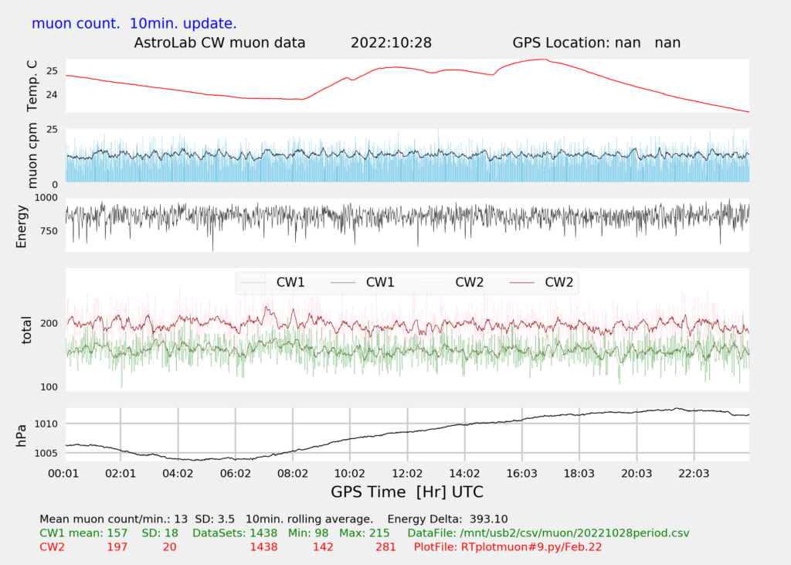
Task: Click the '02:01' time tick label
Action: [120, 474]
